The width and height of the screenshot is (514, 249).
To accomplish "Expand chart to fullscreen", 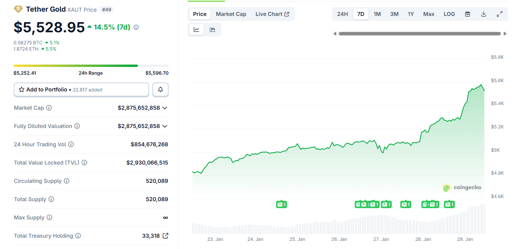I will tap(500, 14).
